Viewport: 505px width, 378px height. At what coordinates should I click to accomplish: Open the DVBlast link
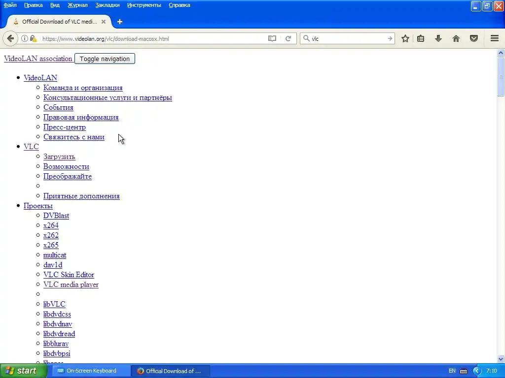pyautogui.click(x=56, y=216)
